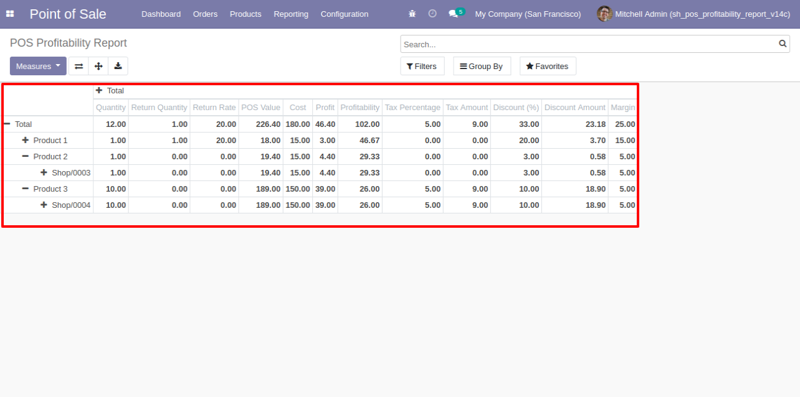Image resolution: width=800 pixels, height=397 pixels.
Task: Open the Measures dropdown
Action: tap(38, 67)
